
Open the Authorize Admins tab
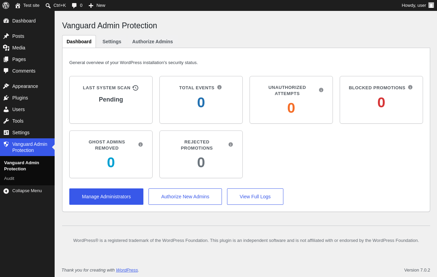click(x=153, y=42)
